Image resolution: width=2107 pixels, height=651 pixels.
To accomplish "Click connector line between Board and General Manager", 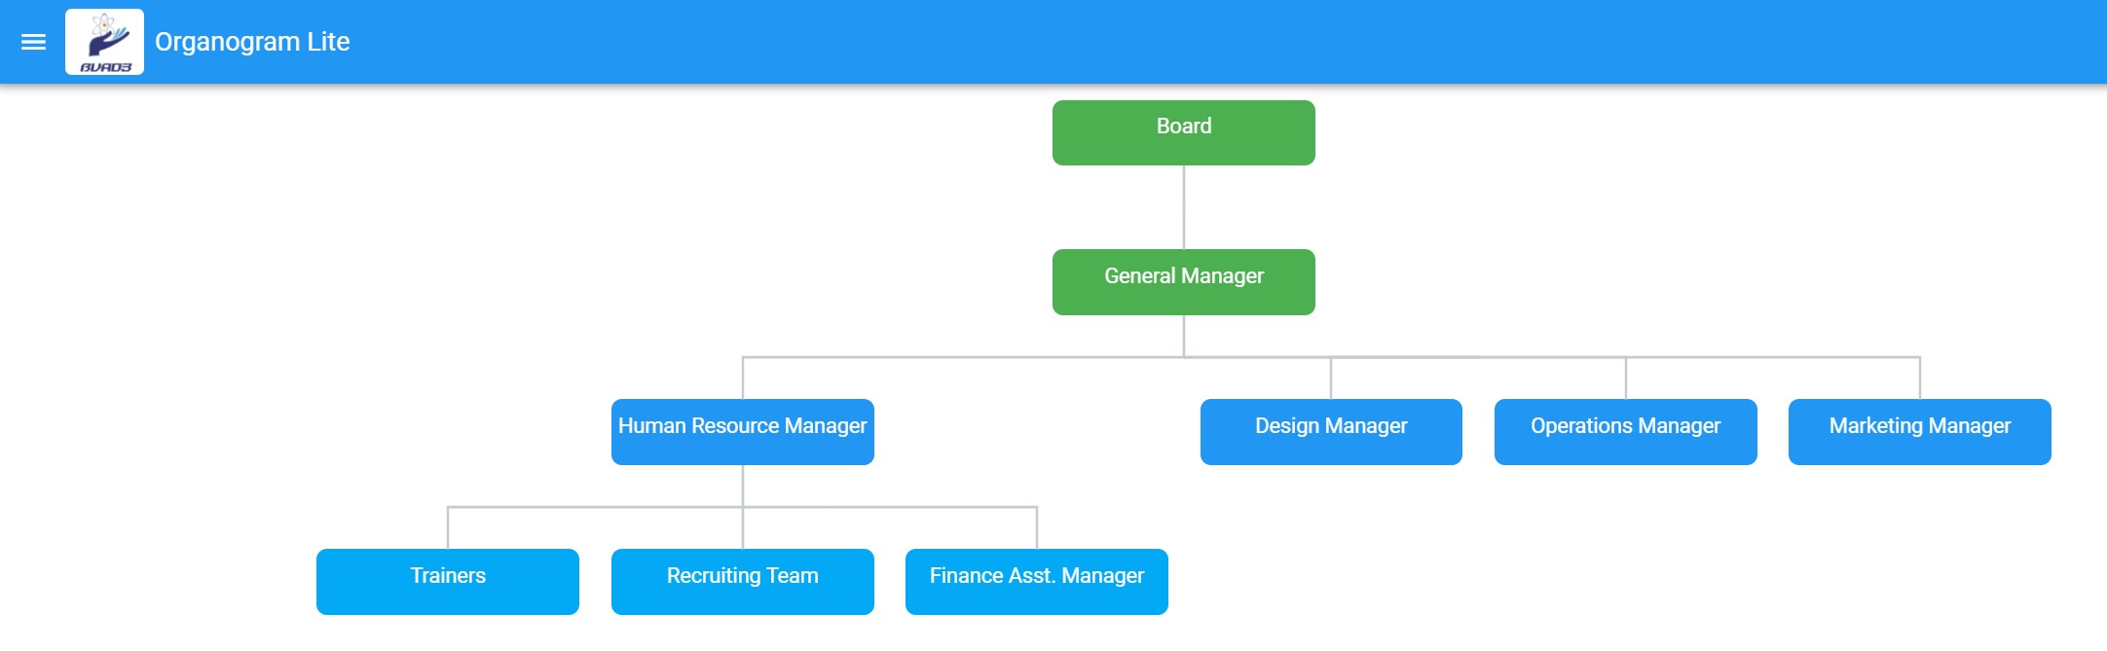I will [1184, 207].
